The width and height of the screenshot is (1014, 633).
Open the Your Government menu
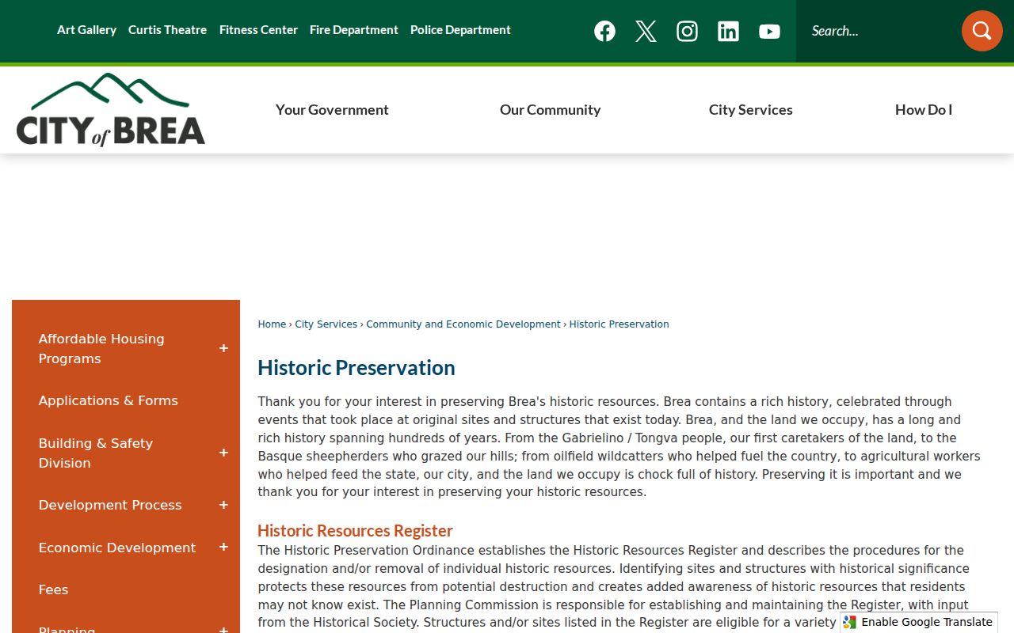click(x=332, y=110)
